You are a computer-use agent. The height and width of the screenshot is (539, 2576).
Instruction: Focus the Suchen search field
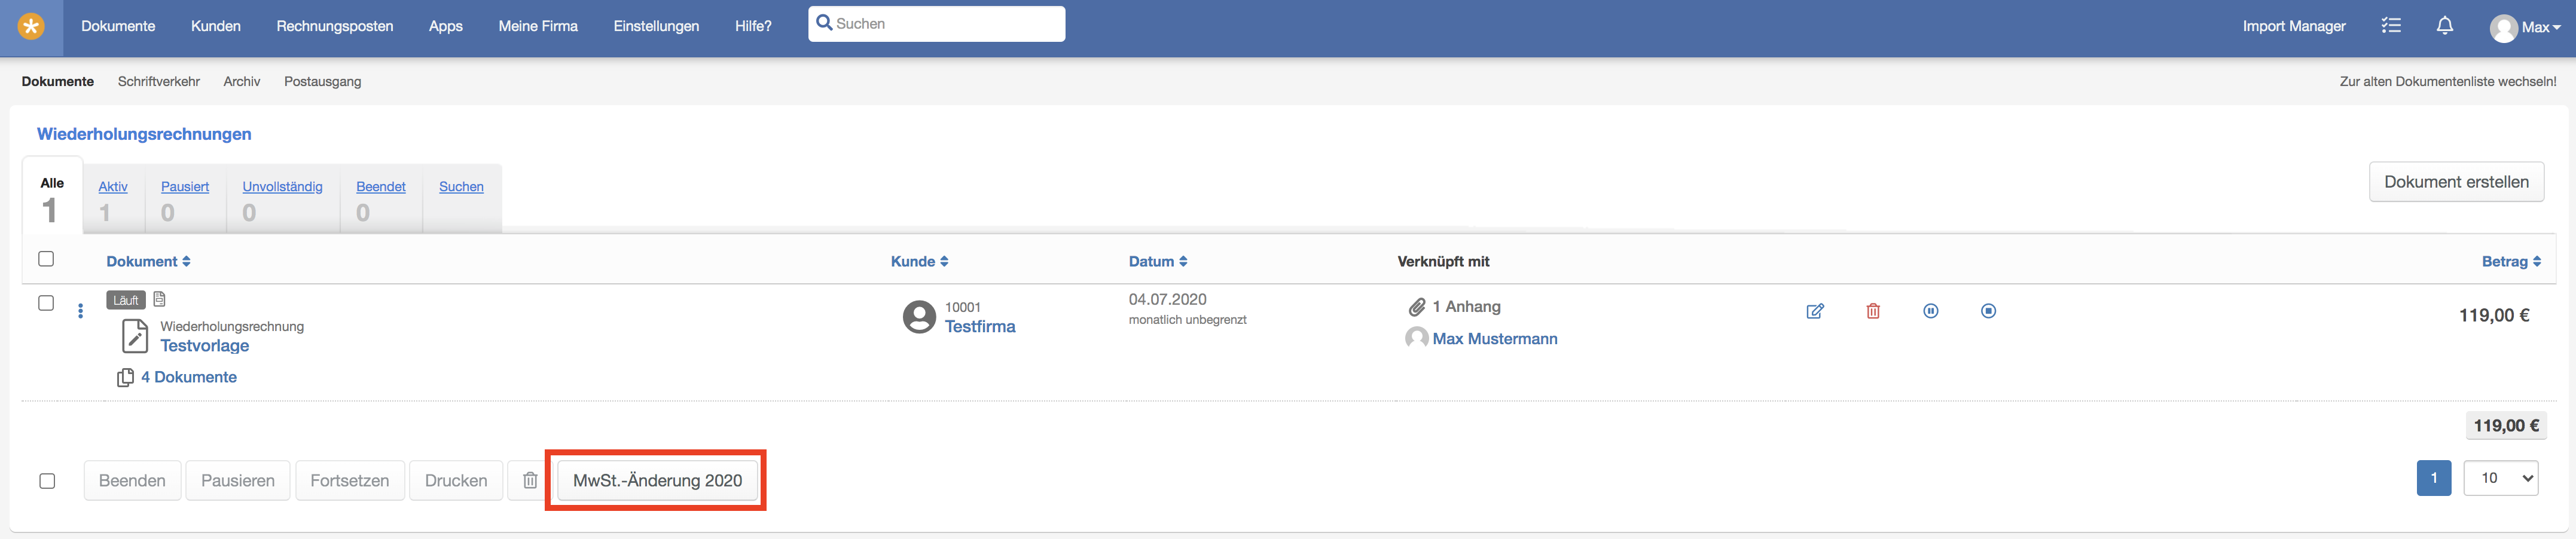coord(936,24)
